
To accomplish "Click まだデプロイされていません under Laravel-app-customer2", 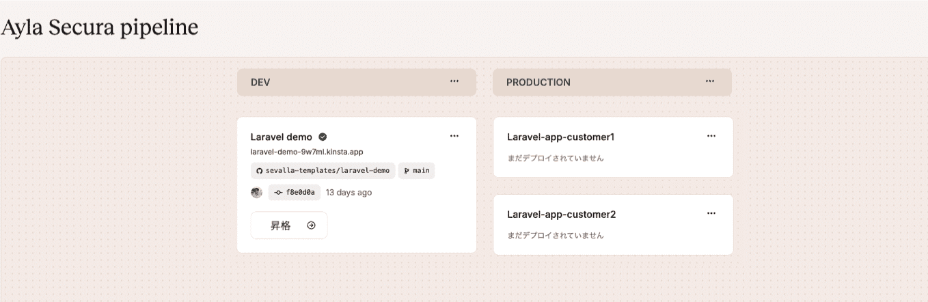I will 556,235.
